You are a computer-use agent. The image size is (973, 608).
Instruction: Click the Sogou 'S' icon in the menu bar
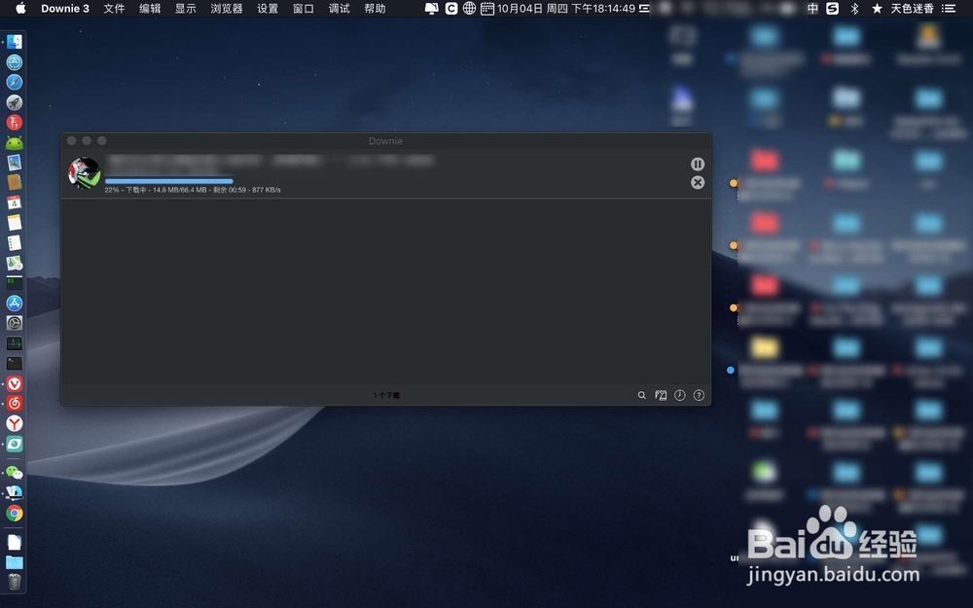pos(833,8)
